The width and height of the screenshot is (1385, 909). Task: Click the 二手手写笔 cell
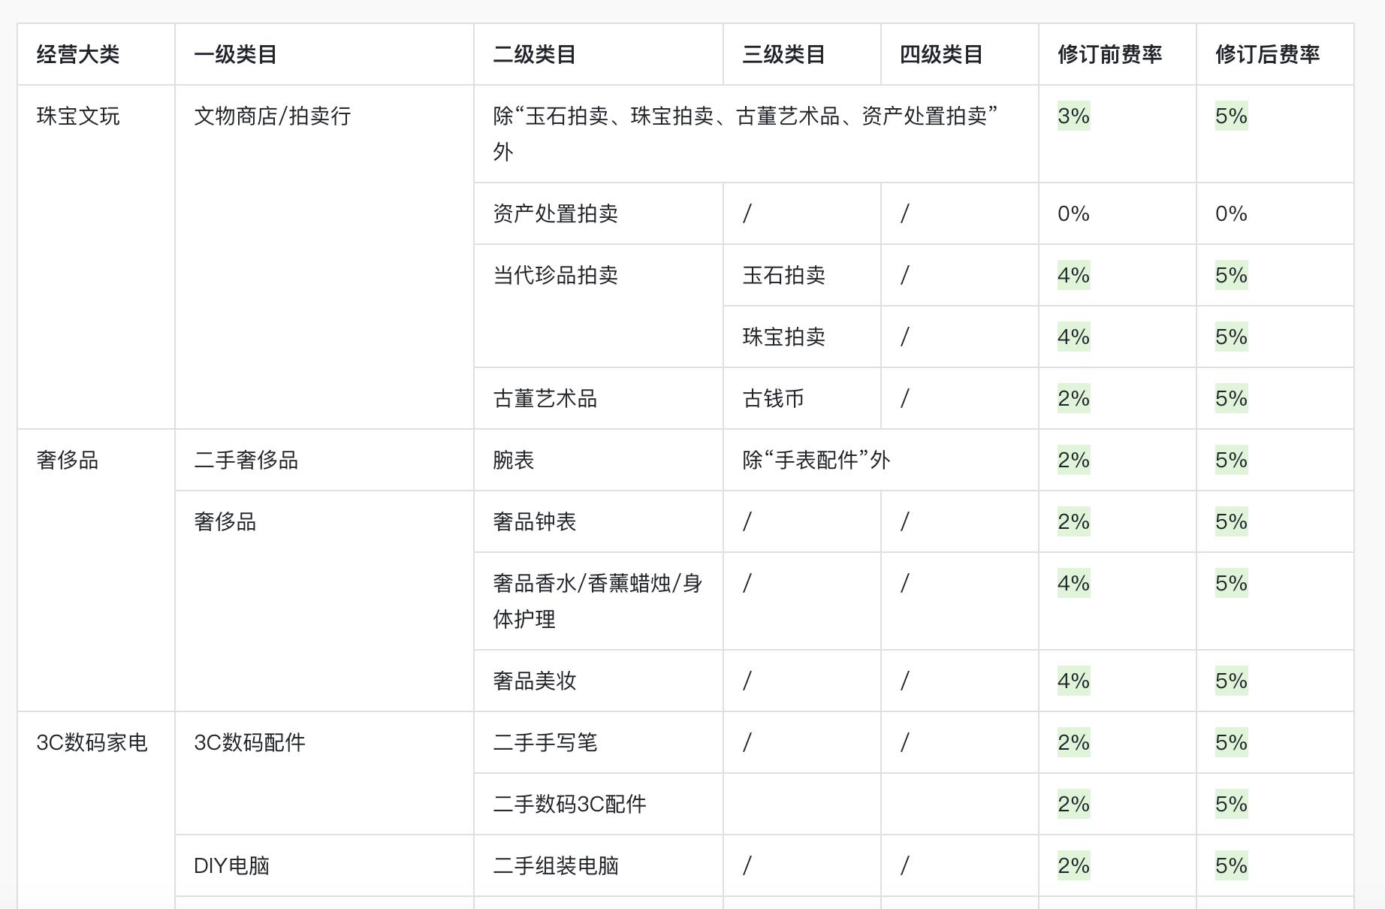[545, 743]
